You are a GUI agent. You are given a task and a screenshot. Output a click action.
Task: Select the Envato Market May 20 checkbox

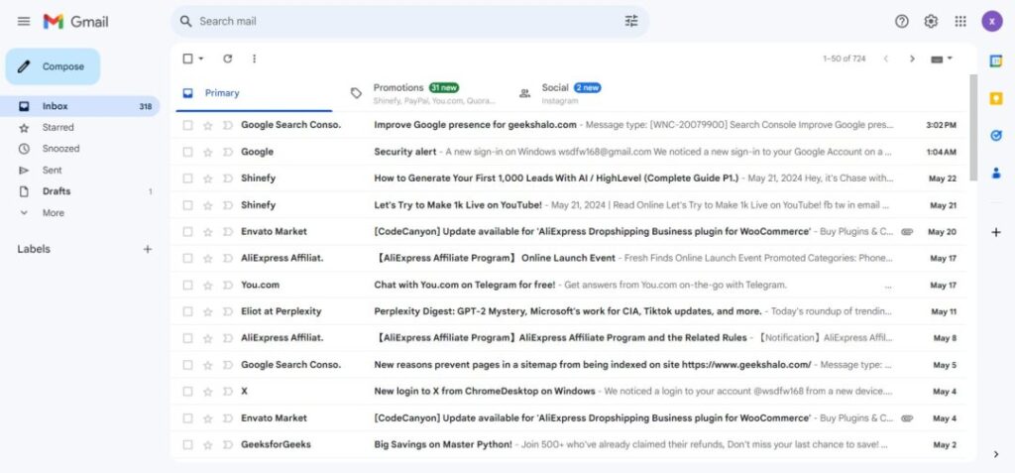click(187, 232)
